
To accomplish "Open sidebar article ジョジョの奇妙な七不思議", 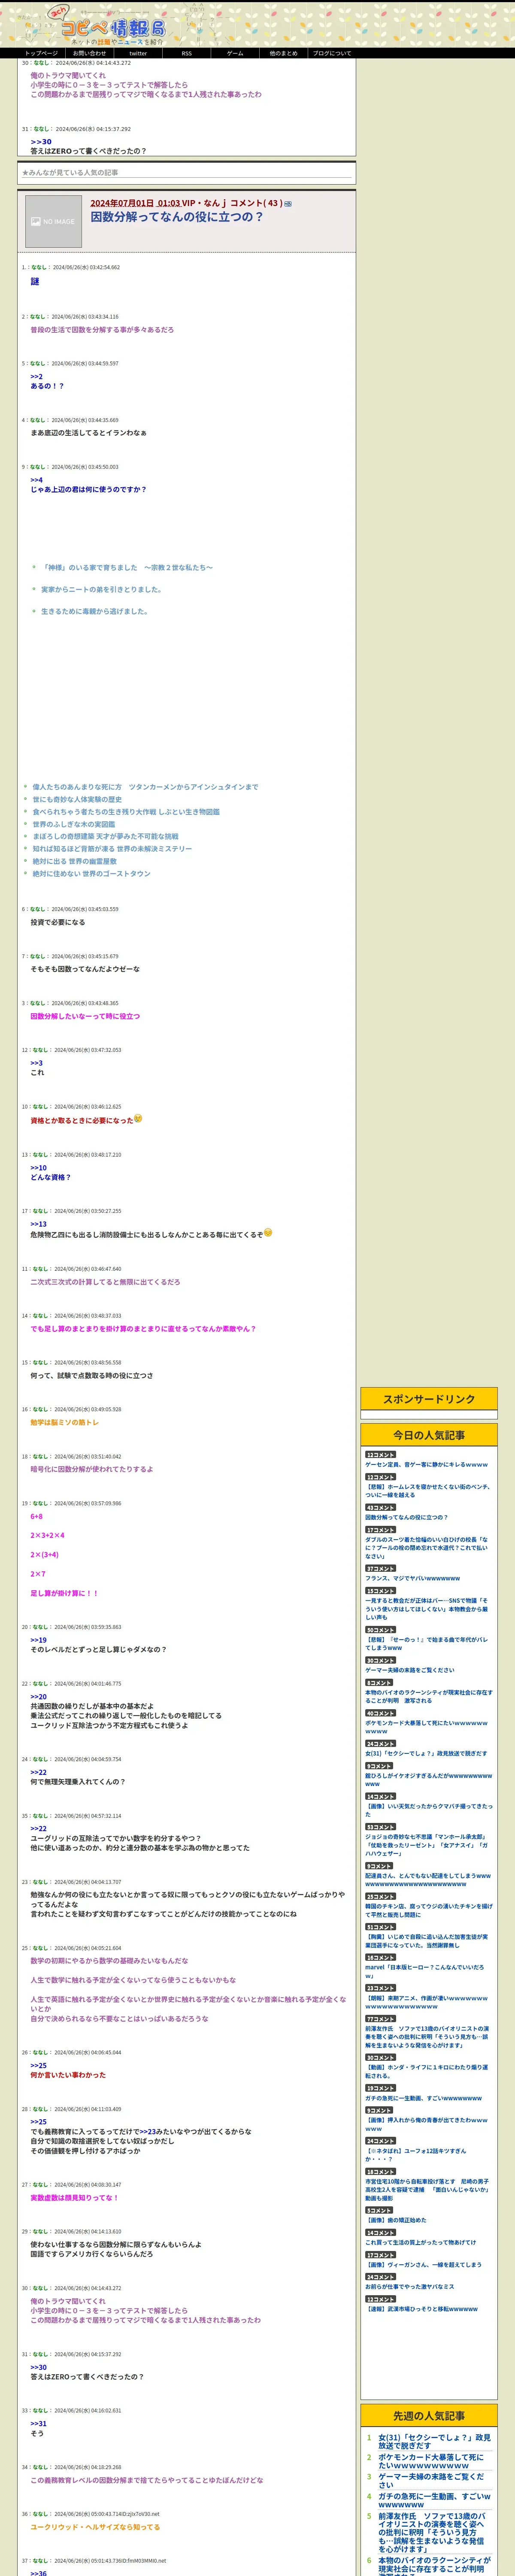I will click(428, 1844).
